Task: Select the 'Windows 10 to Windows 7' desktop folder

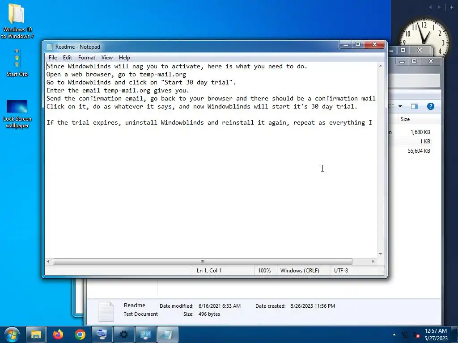Action: 17,21
